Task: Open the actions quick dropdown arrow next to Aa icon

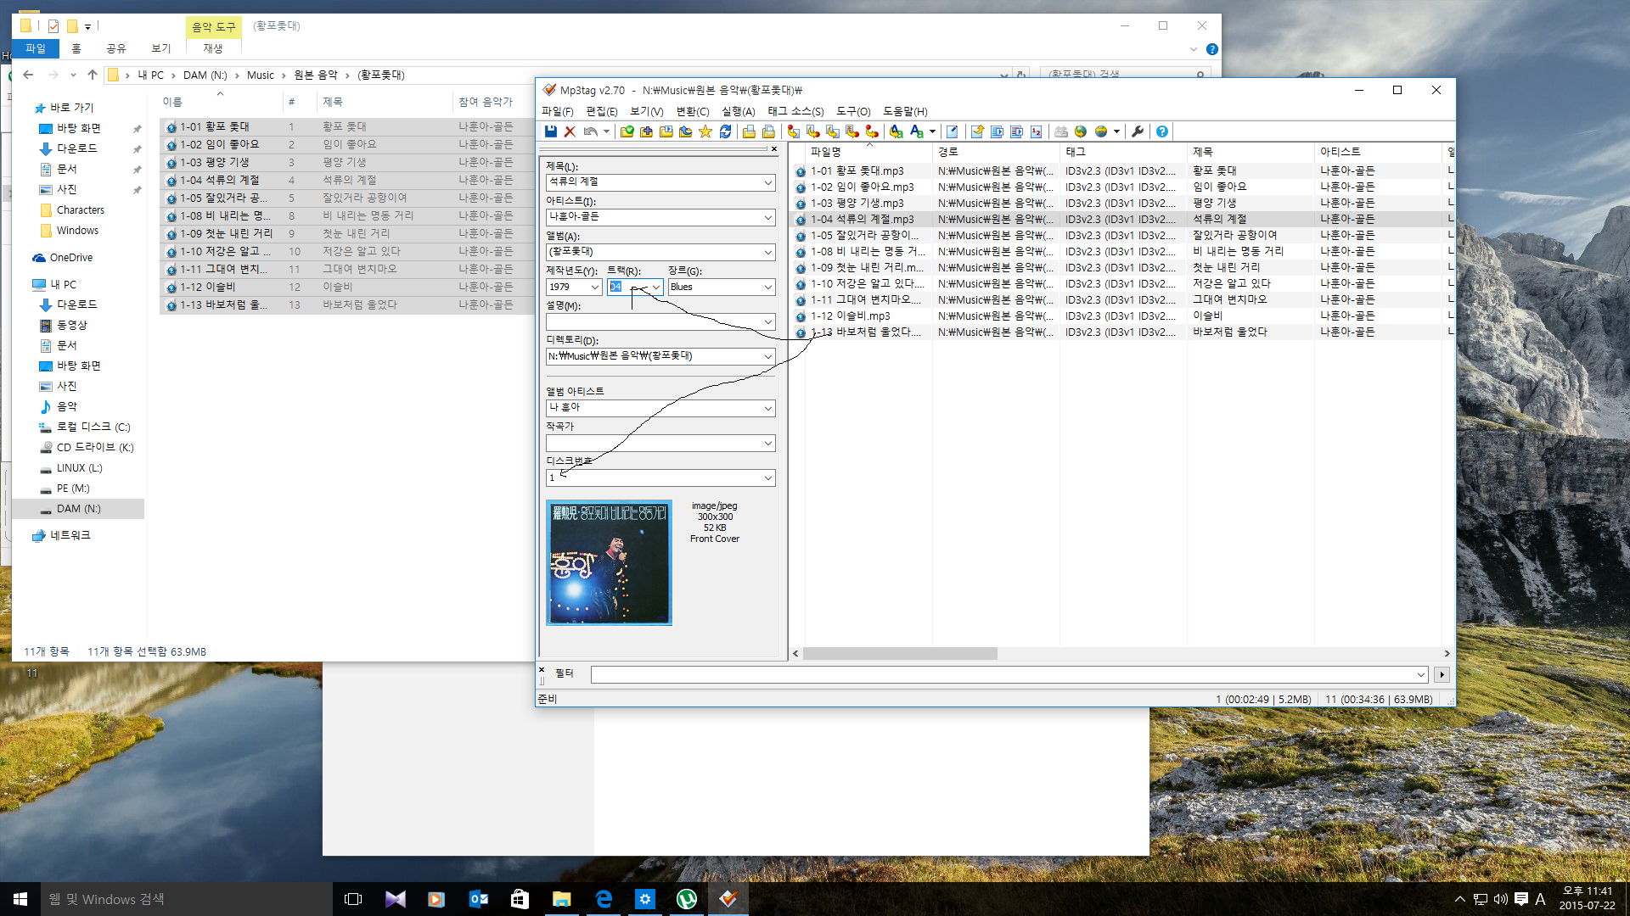Action: click(932, 131)
